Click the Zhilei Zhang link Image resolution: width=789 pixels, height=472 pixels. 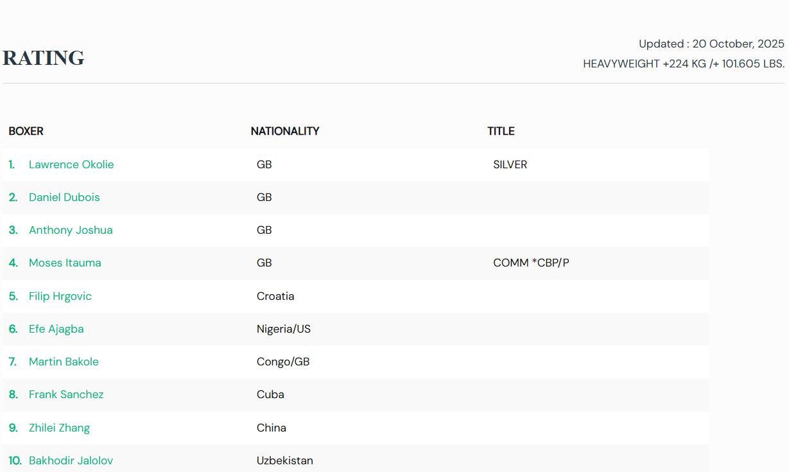(59, 428)
